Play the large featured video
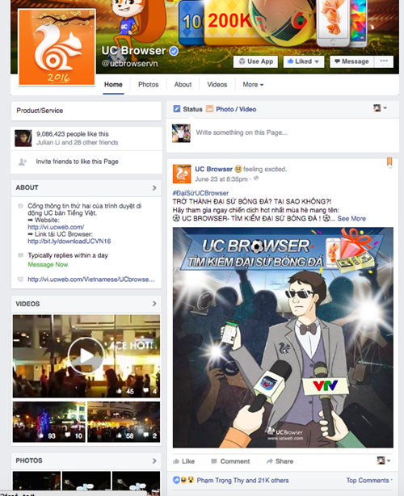Image resolution: width=404 pixels, height=496 pixels. [86, 356]
